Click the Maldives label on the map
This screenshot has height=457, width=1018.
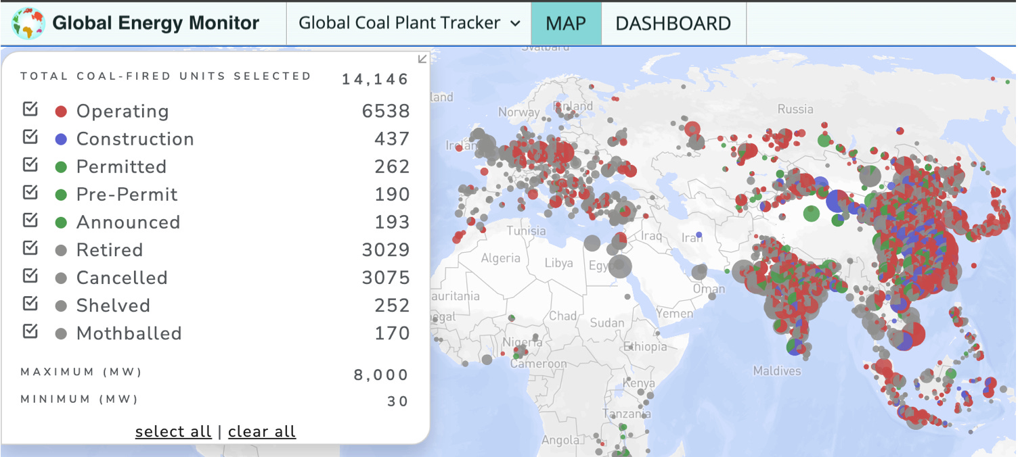point(777,370)
